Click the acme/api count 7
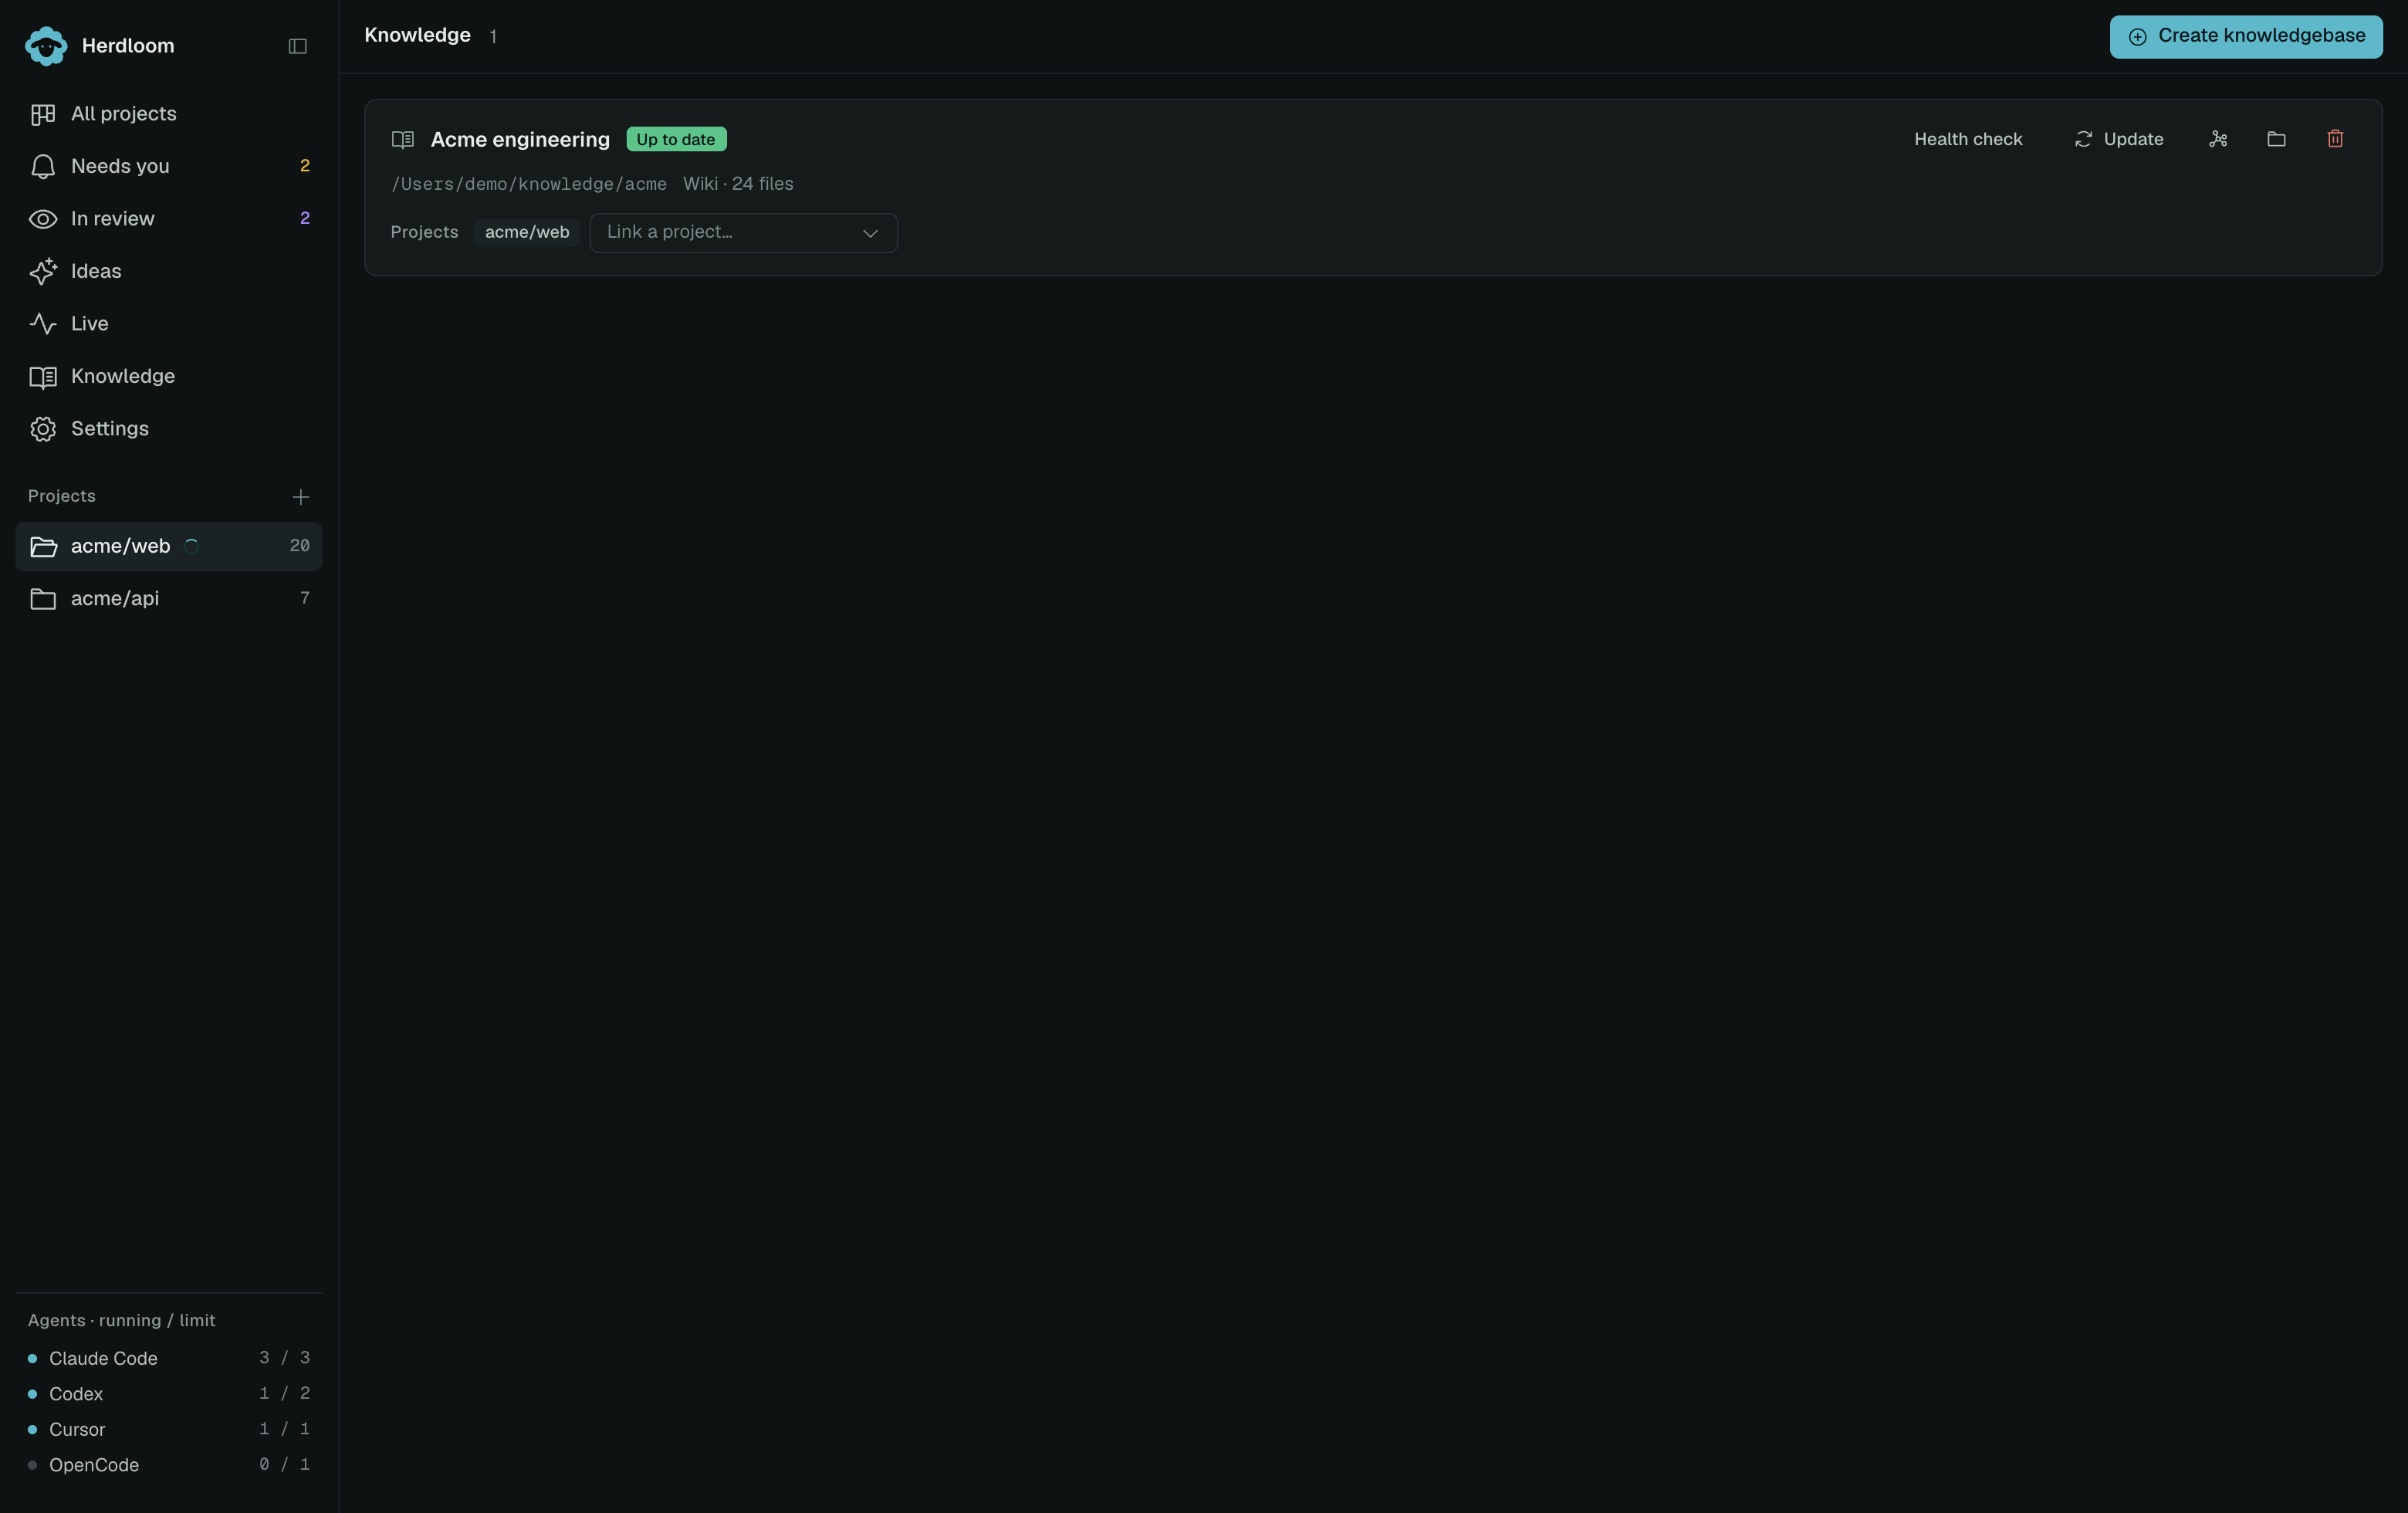 pos(305,598)
